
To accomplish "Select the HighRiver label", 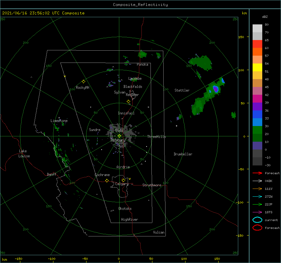I will (x=129, y=220).
